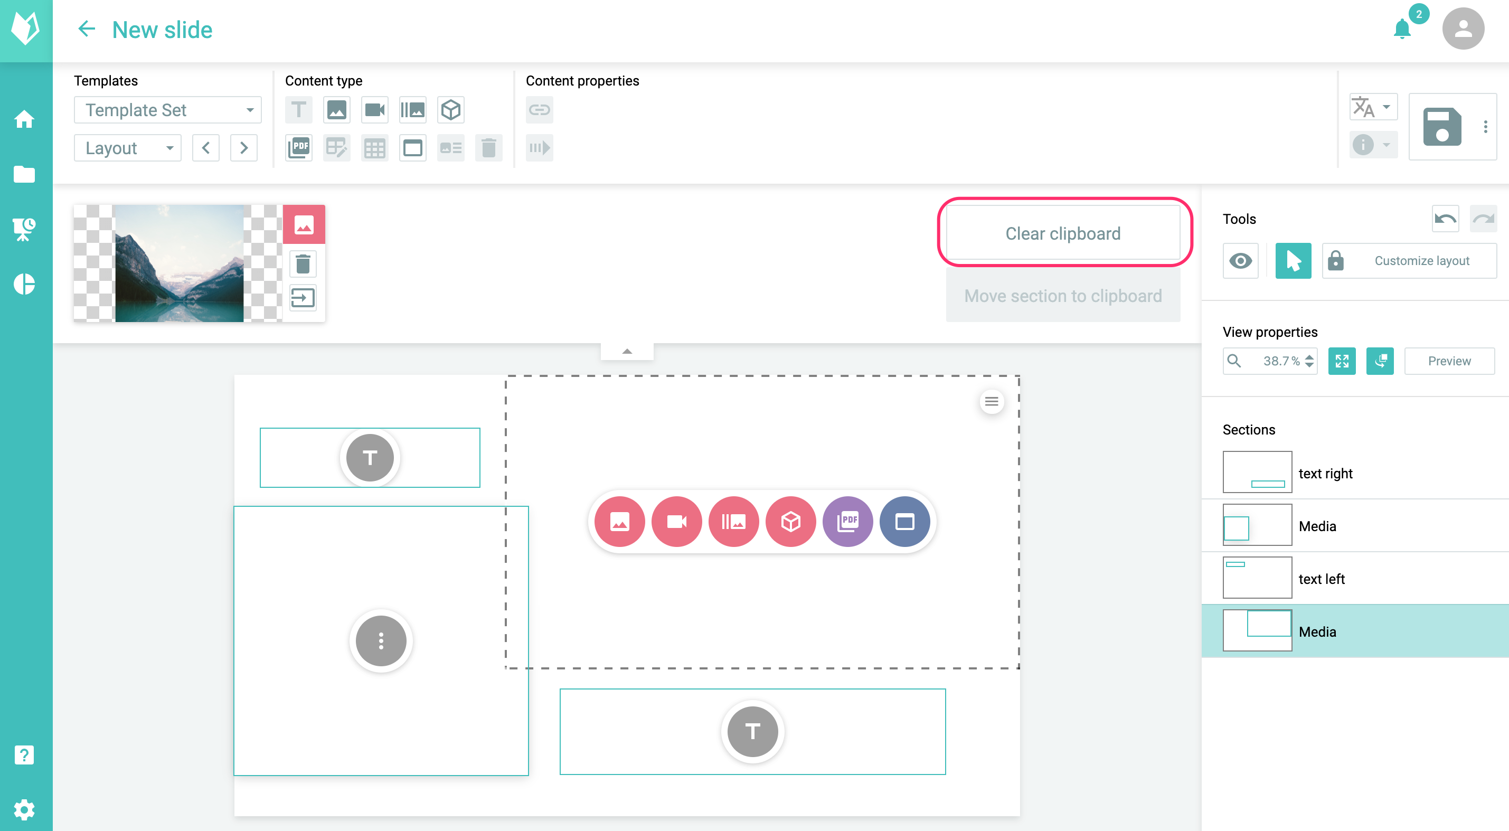This screenshot has height=831, width=1509.
Task: Select Text content type icon
Action: pyautogui.click(x=299, y=110)
